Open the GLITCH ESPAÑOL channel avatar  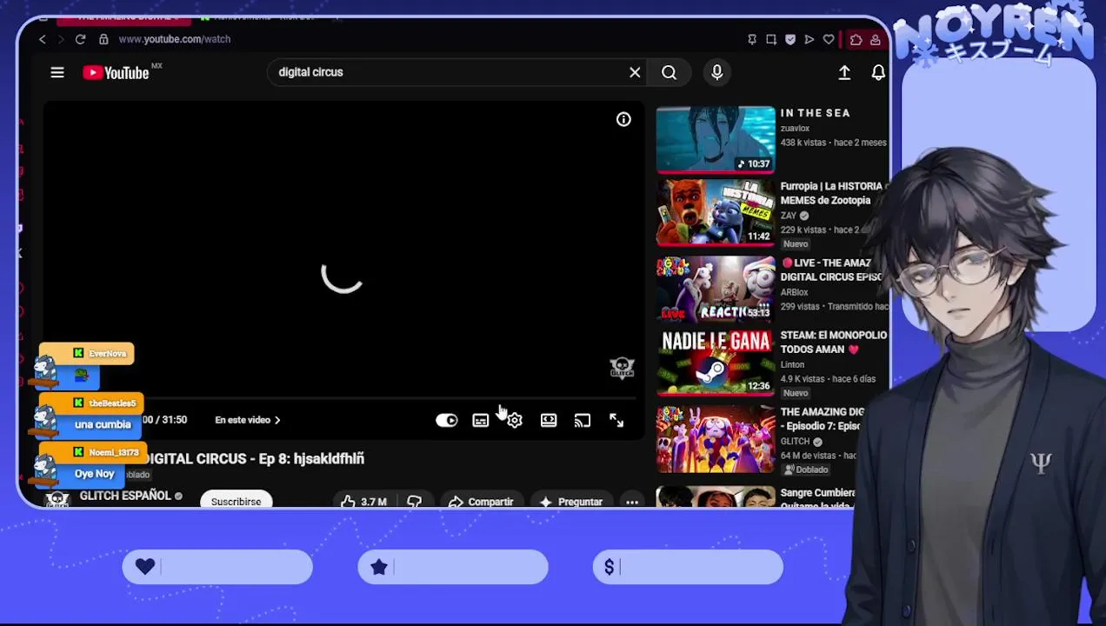(57, 499)
